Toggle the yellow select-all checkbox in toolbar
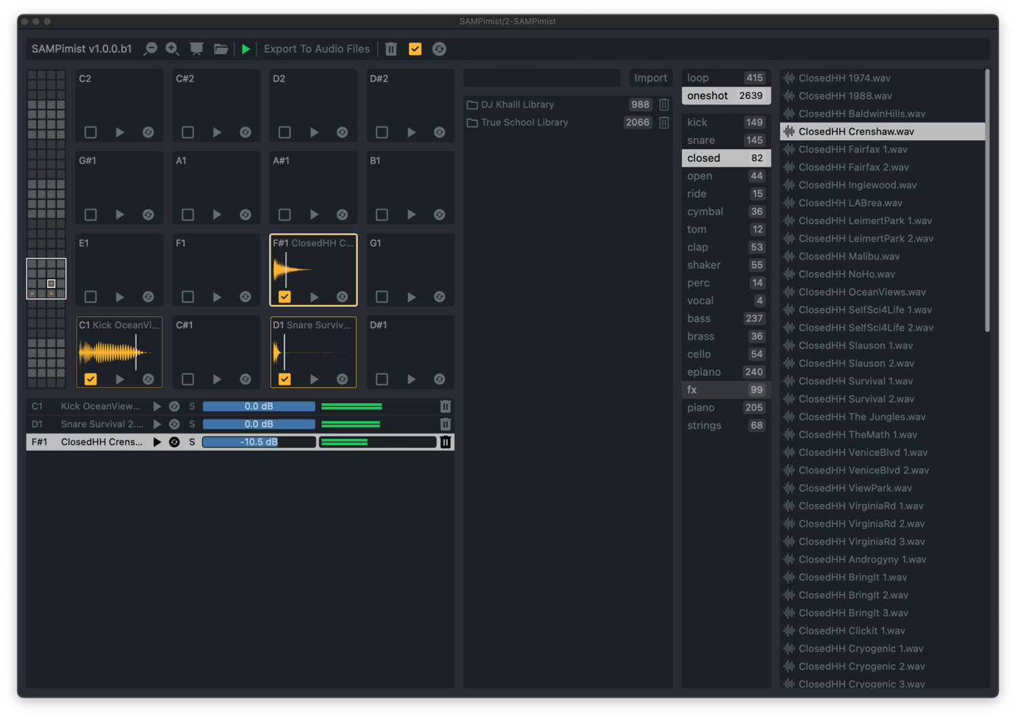This screenshot has width=1016, height=718. (x=415, y=49)
